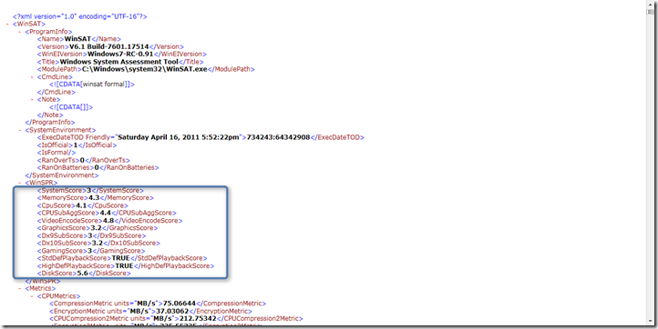
Task: Click the empty CDATA line under Note
Action: (71, 107)
